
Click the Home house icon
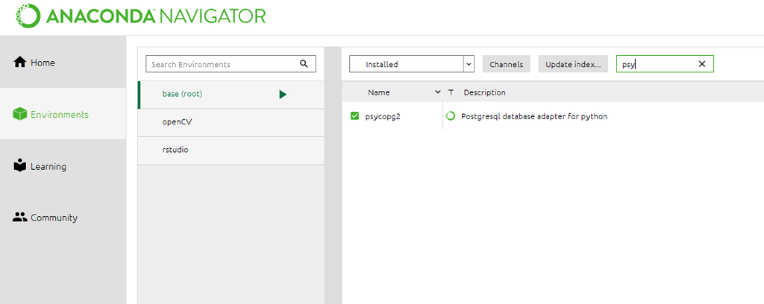[x=20, y=62]
